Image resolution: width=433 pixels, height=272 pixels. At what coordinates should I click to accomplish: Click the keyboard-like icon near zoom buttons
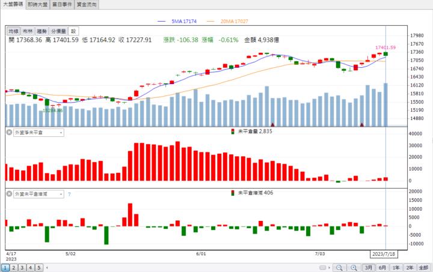(x=322, y=268)
